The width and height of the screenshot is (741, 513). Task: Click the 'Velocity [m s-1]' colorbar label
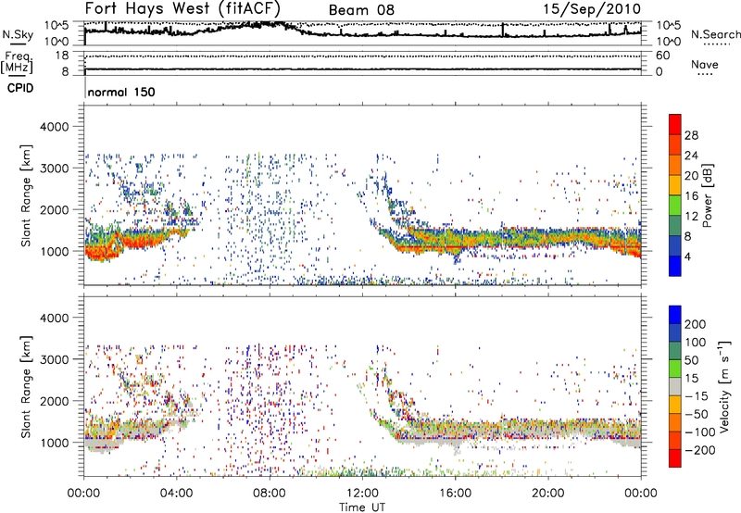(x=725, y=387)
